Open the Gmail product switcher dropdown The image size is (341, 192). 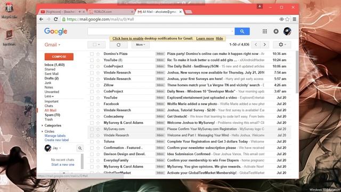(52, 45)
